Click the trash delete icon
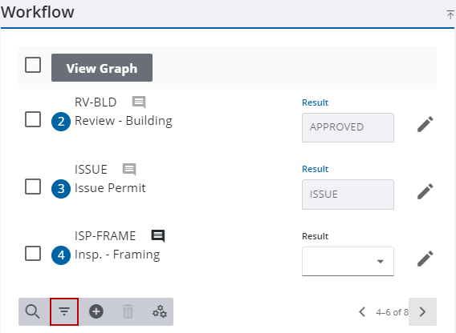 pos(128,311)
